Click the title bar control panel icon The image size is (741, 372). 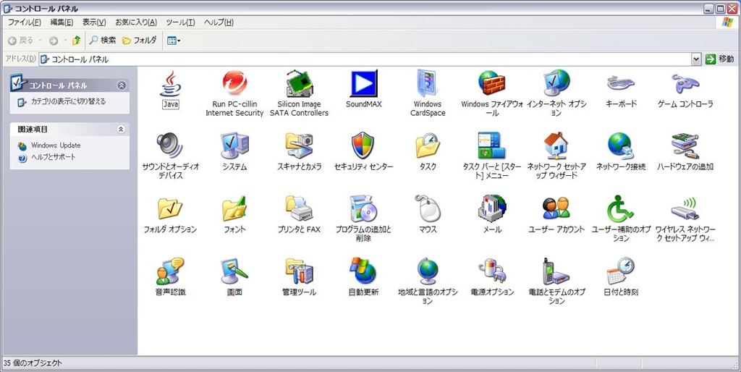(7, 9)
